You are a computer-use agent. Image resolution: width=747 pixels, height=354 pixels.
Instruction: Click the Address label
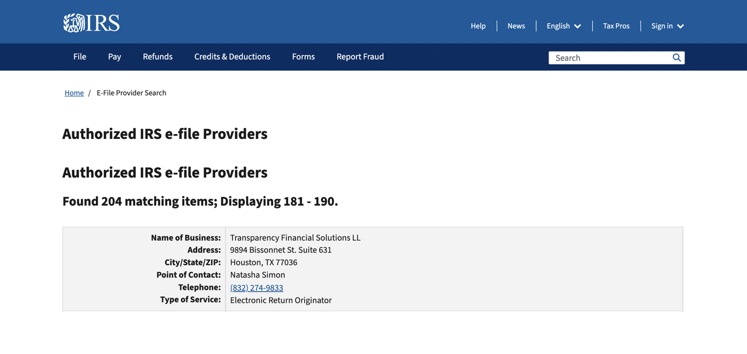[x=204, y=250]
